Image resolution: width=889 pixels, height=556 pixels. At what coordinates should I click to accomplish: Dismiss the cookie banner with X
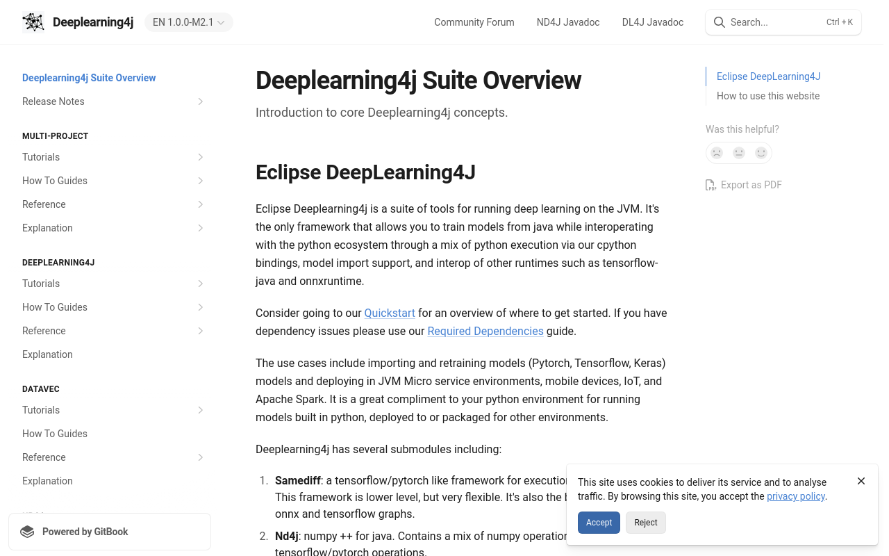(861, 481)
